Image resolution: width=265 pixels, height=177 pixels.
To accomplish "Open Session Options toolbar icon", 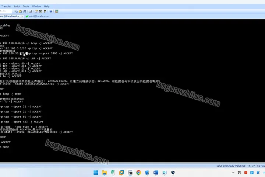I will click(36, 11).
